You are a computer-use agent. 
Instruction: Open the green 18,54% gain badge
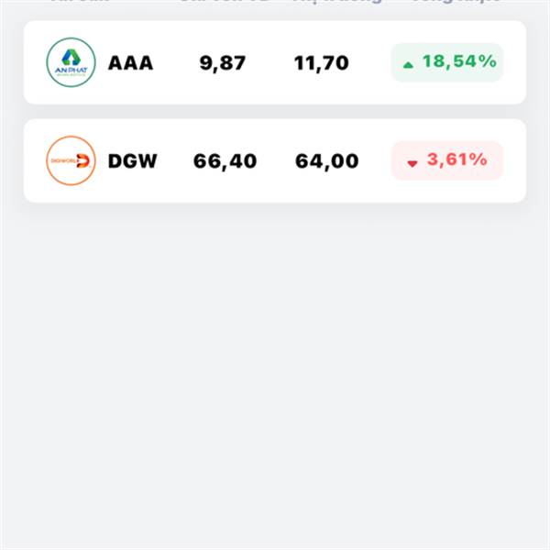447,62
